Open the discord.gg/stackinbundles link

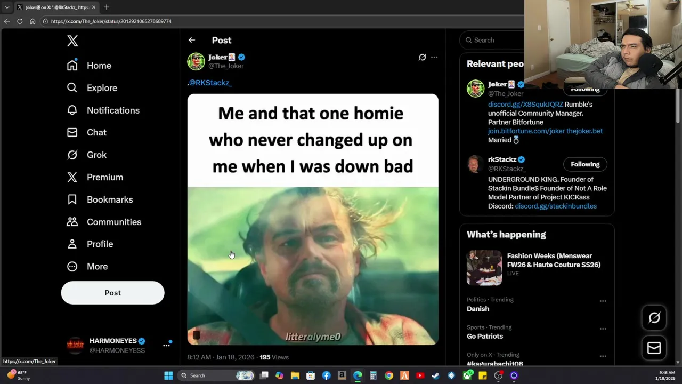pyautogui.click(x=556, y=206)
